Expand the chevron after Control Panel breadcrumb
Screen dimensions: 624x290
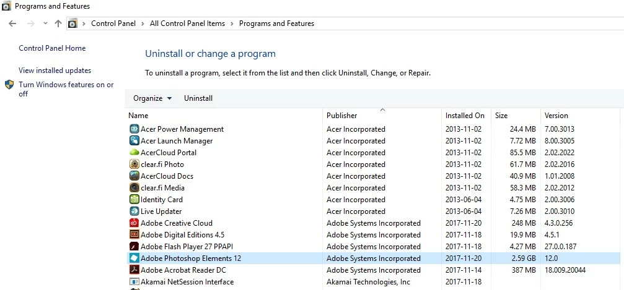click(x=143, y=23)
